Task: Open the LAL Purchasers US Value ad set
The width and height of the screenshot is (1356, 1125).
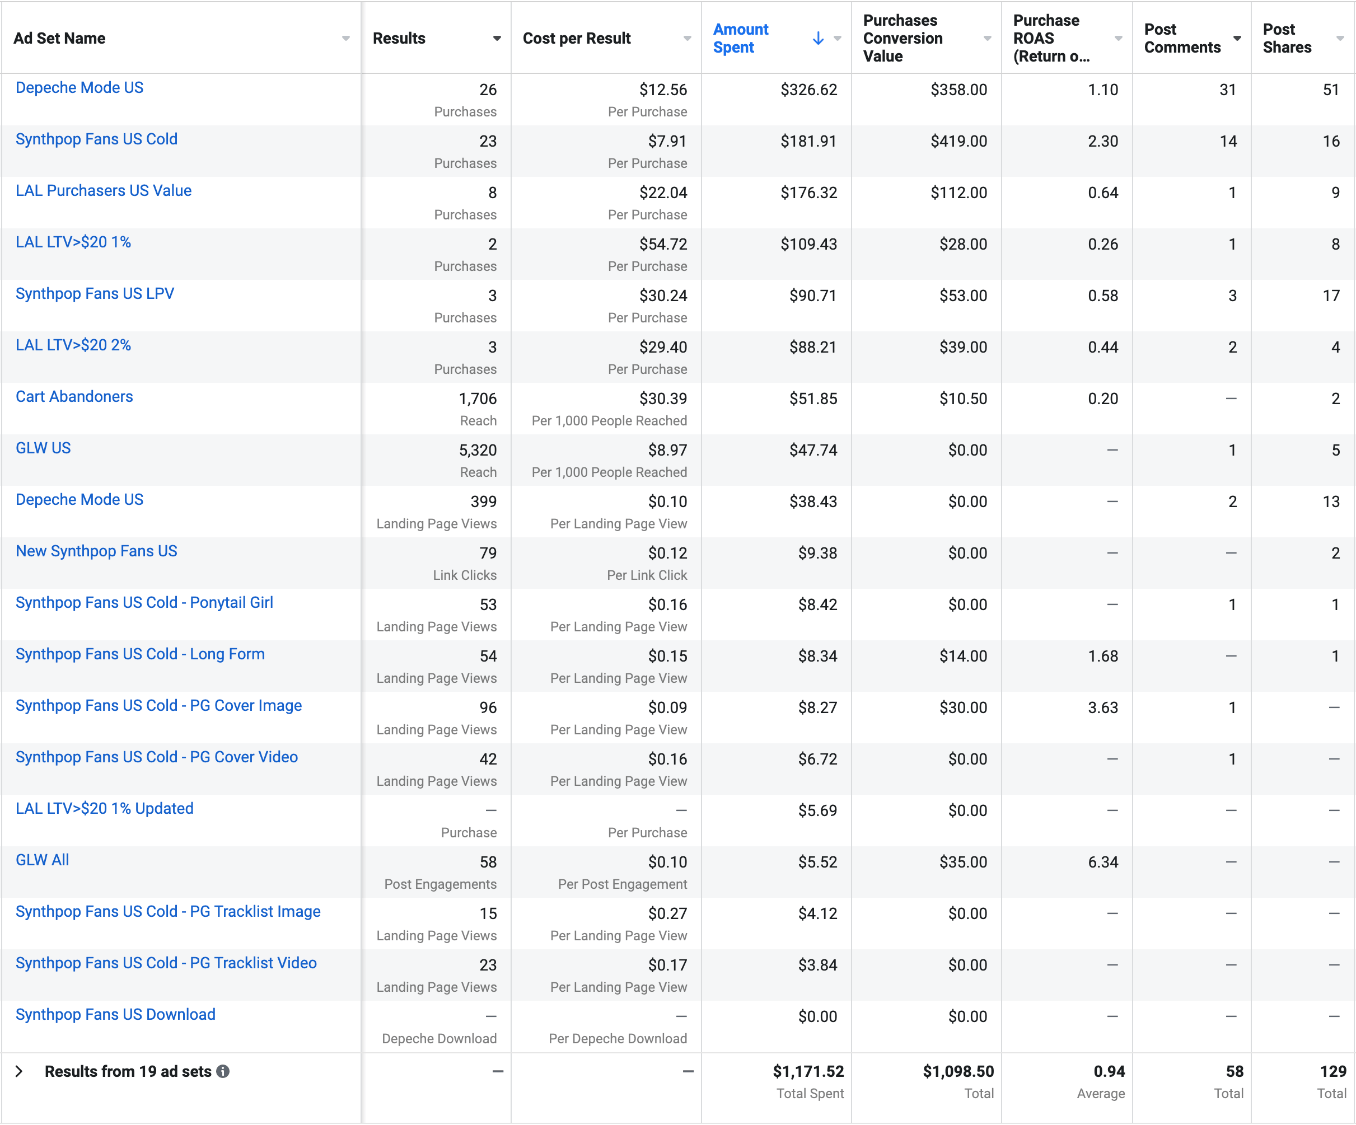Action: tap(104, 191)
